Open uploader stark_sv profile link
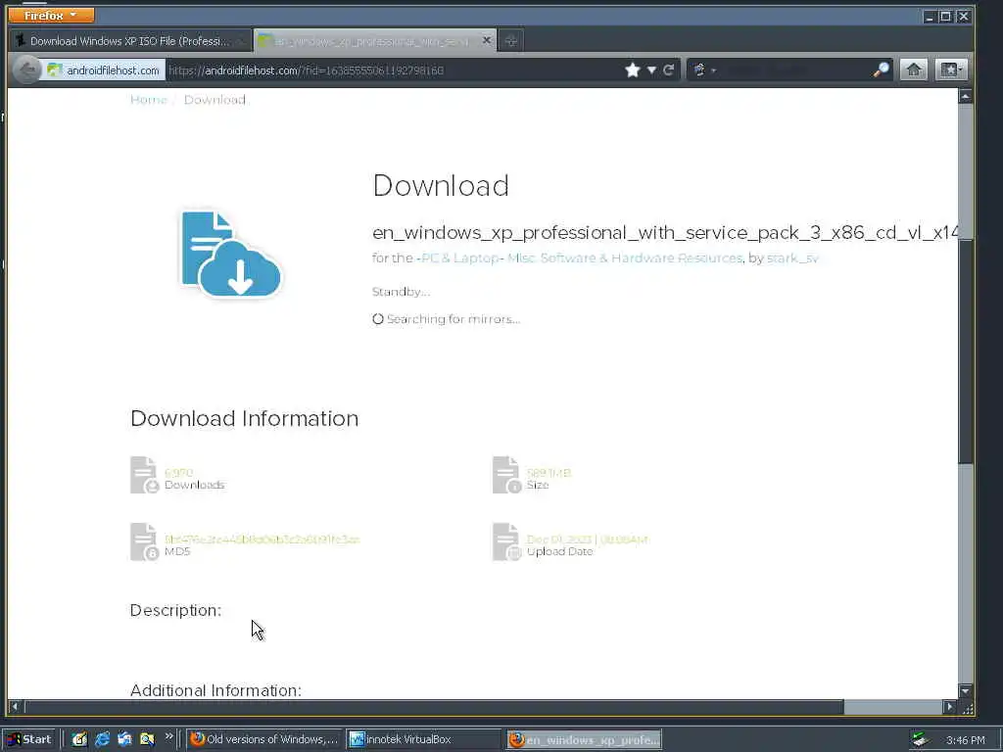Image resolution: width=1003 pixels, height=752 pixels. (x=792, y=258)
